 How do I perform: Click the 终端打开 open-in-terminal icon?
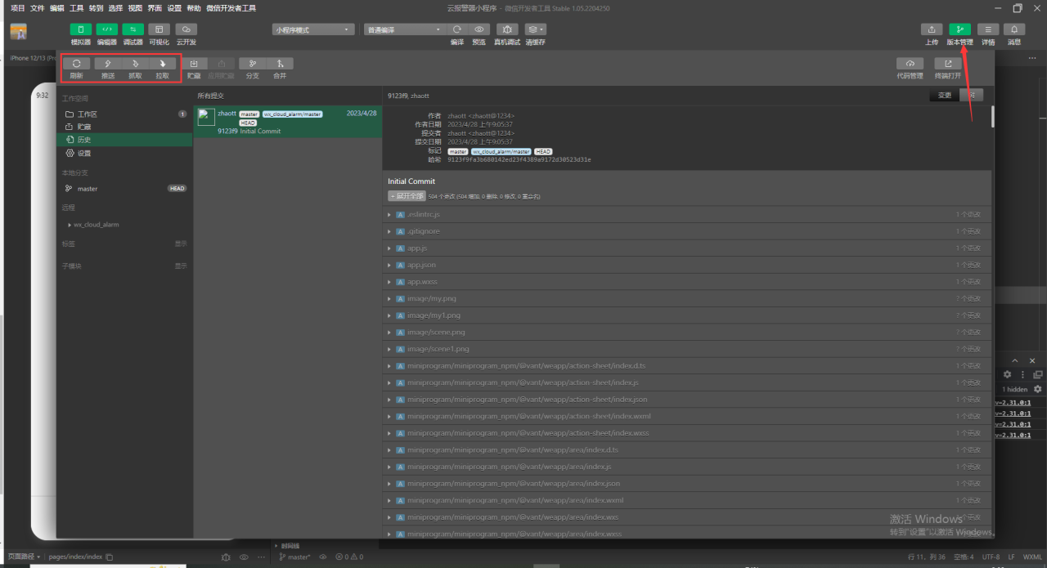click(948, 64)
